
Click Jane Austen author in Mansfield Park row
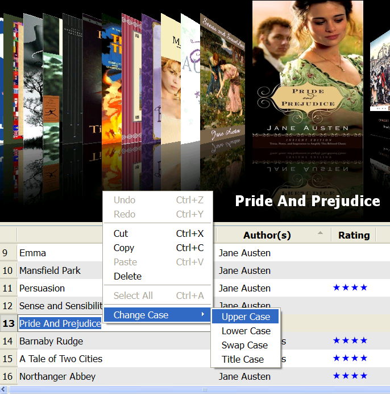[244, 270]
